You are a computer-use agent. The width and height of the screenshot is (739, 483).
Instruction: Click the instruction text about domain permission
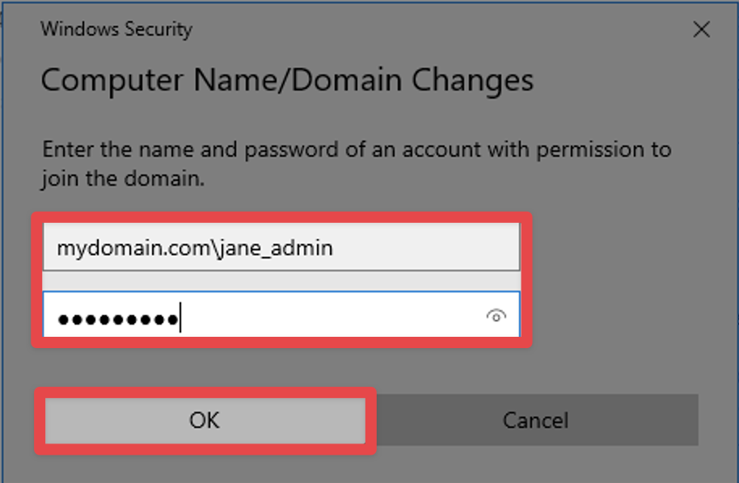[x=357, y=150]
